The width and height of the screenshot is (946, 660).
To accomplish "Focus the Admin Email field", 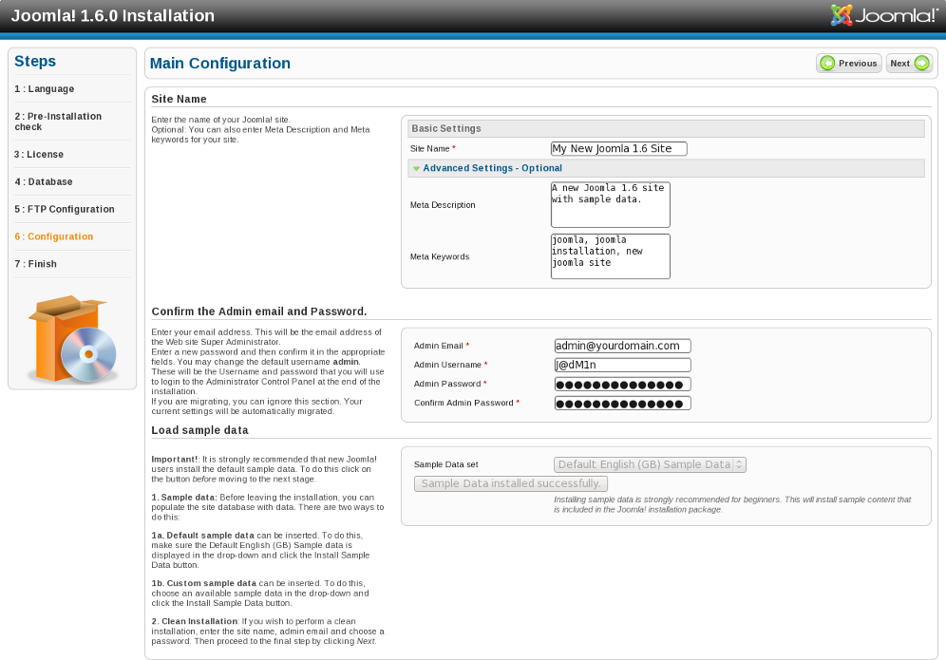I will (623, 346).
